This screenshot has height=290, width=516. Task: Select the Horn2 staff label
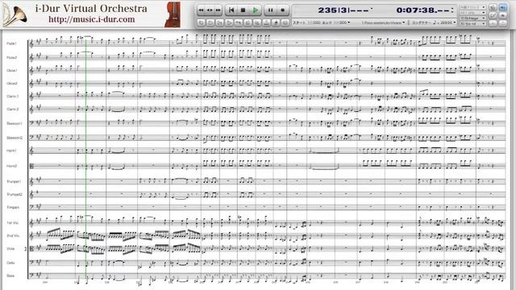(11, 166)
